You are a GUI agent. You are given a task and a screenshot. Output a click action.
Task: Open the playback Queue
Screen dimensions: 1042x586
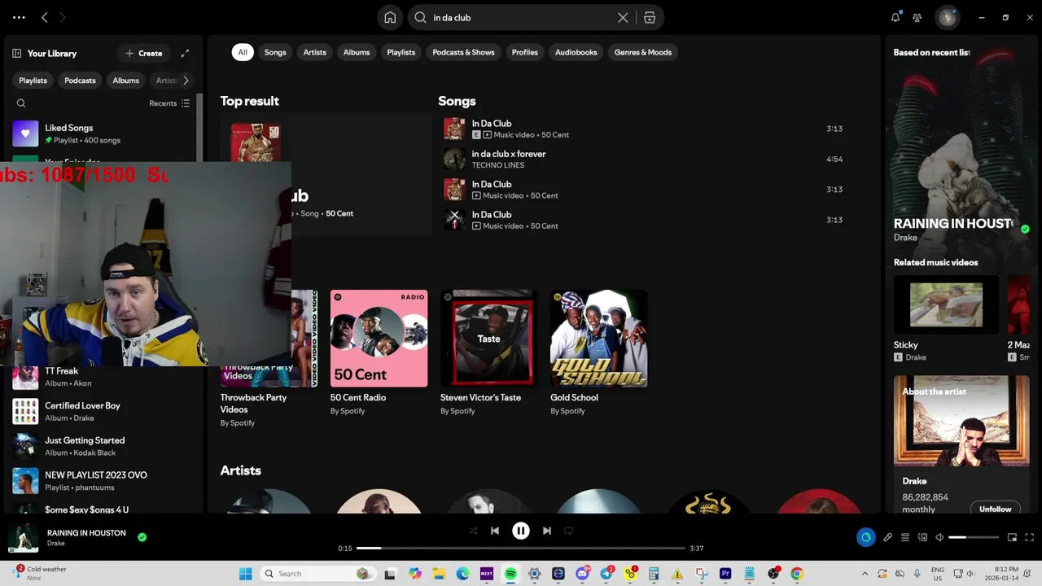pos(904,537)
